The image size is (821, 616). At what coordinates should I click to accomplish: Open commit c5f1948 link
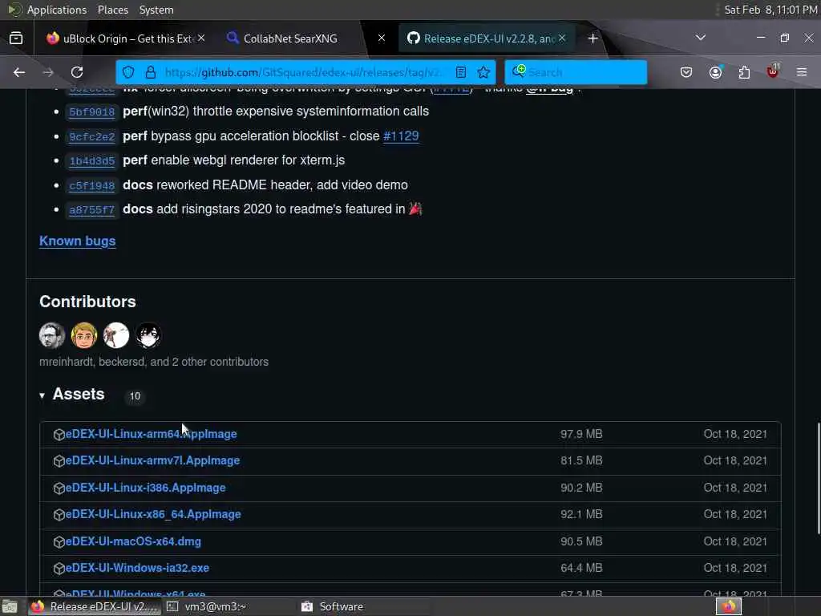point(92,185)
